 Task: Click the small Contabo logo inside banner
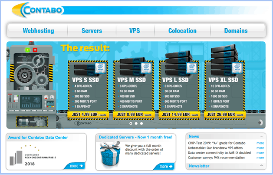click(x=83, y=123)
